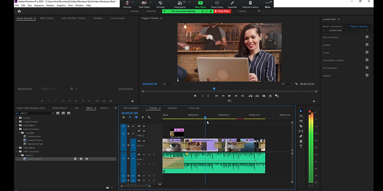Toggle linked selection in timeline
The height and width of the screenshot is (191, 383).
136,117
